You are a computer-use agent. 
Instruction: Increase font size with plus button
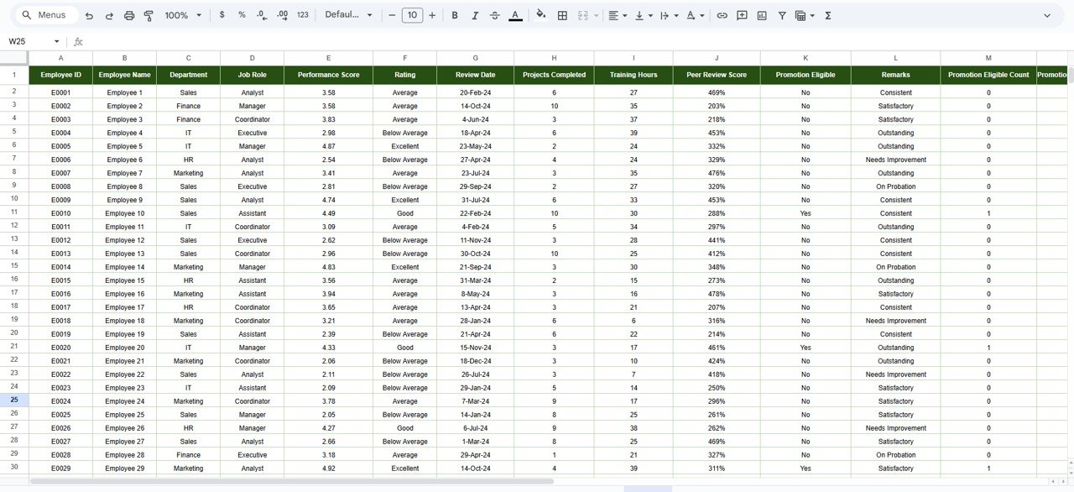click(432, 16)
